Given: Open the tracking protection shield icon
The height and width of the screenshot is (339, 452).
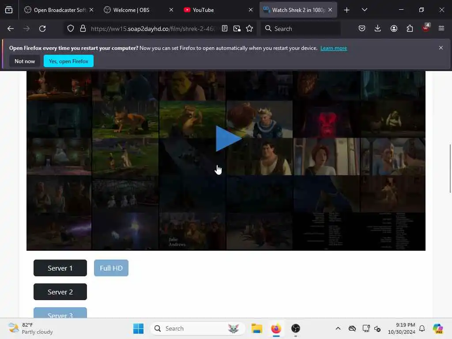Looking at the screenshot, I should (71, 29).
